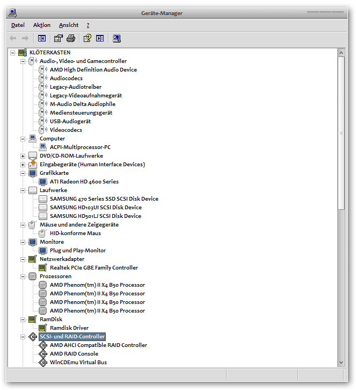This screenshot has height=390, width=356.
Task: Collapse the Netzwerkadapter node
Action: [x=23, y=259]
